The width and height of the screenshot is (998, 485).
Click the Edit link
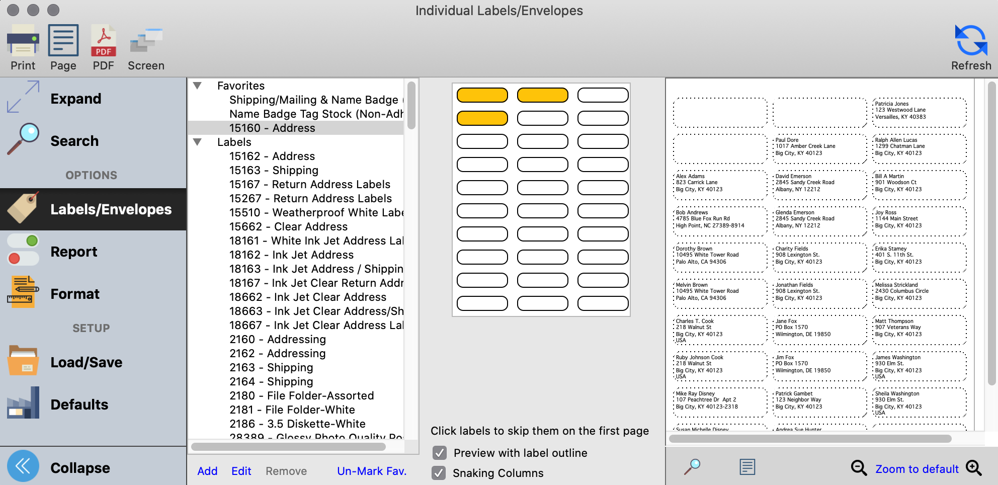pyautogui.click(x=241, y=471)
